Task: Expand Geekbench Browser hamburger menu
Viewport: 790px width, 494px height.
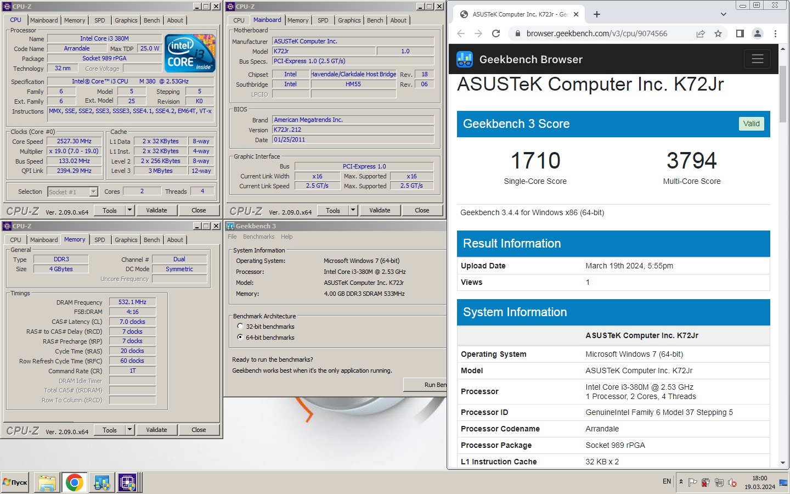Action: pos(758,59)
